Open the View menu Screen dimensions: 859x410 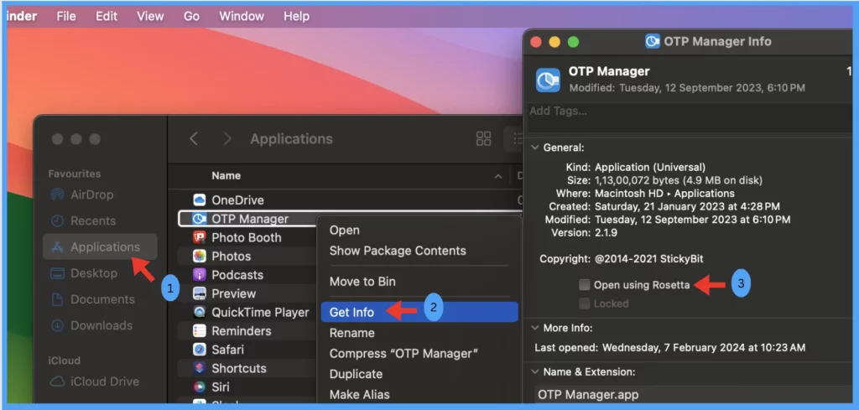(x=150, y=17)
